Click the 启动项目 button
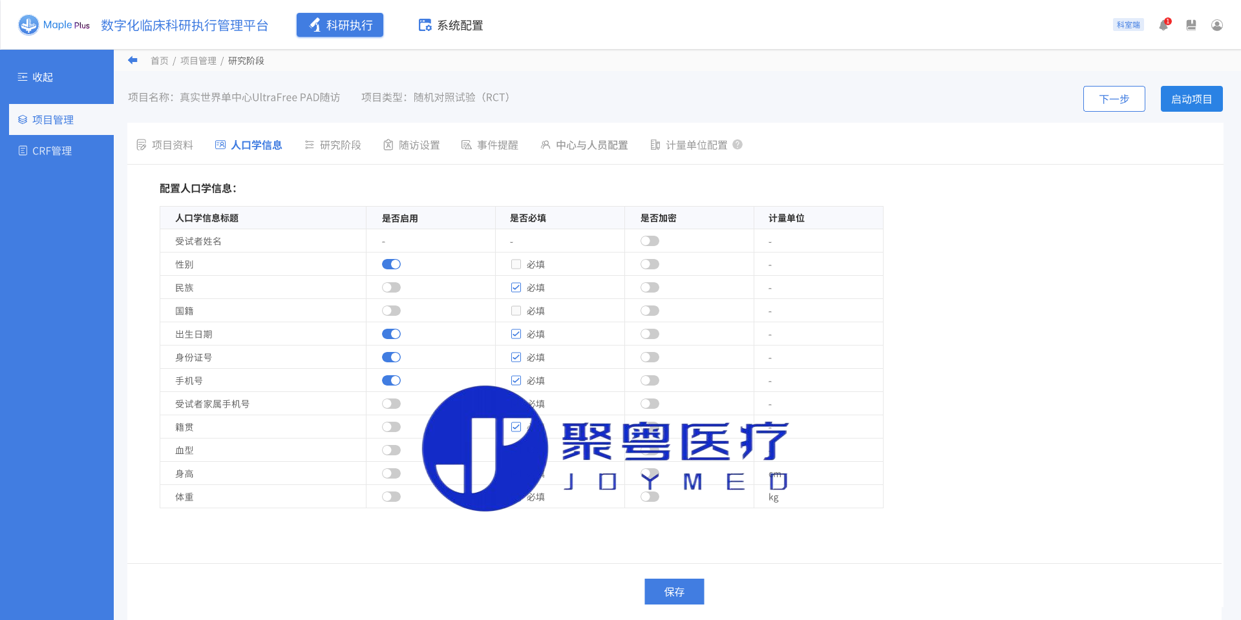Image resolution: width=1241 pixels, height=620 pixels. click(1191, 99)
